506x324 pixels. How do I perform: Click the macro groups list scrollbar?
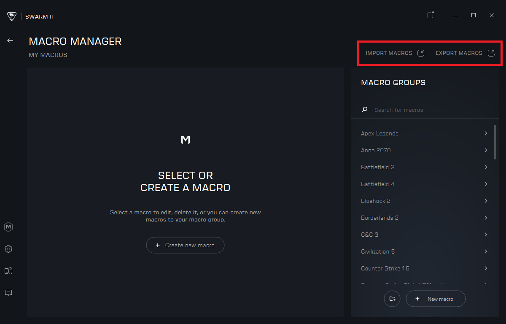495,142
